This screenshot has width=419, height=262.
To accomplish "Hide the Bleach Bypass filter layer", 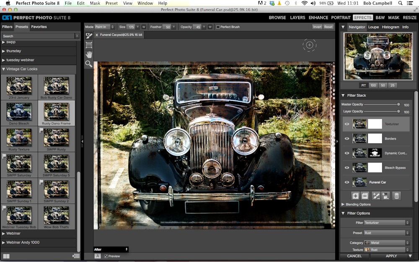I will tap(347, 168).
